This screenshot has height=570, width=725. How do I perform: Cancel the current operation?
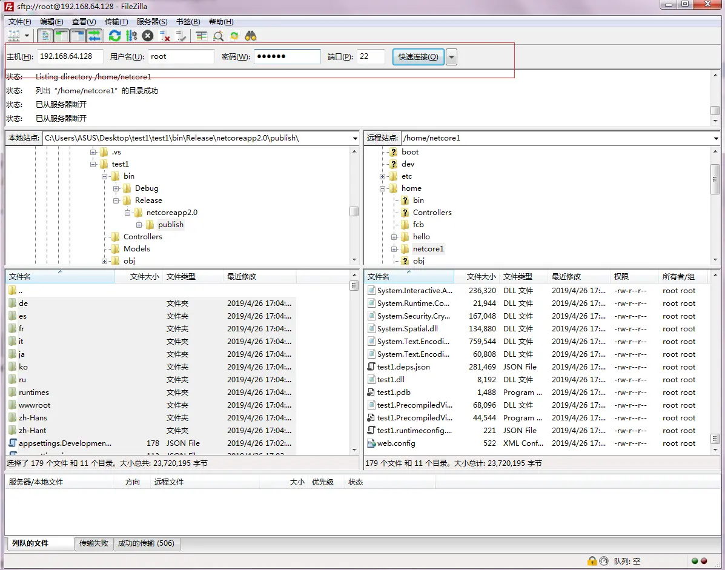click(148, 36)
